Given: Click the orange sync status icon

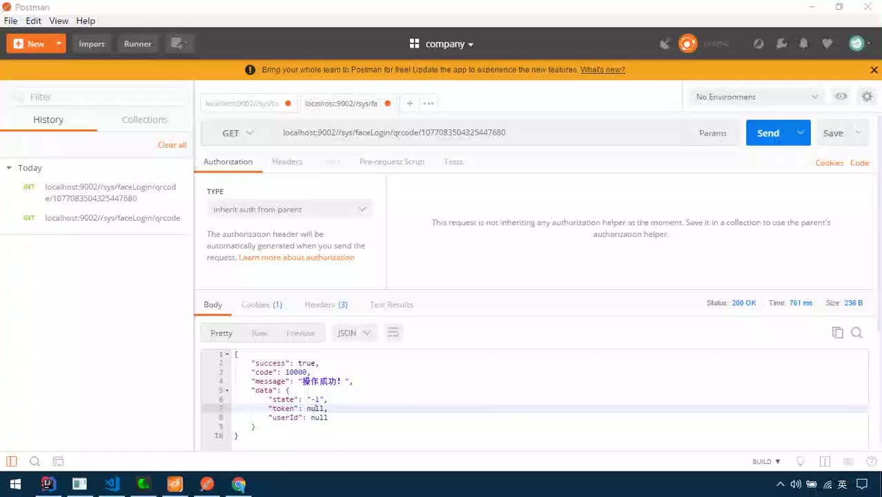Looking at the screenshot, I should 687,43.
